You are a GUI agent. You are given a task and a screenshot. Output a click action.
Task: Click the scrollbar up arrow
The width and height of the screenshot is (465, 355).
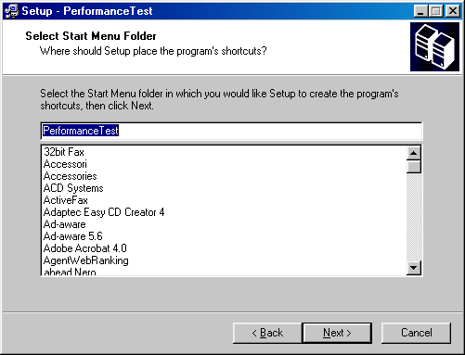point(414,153)
